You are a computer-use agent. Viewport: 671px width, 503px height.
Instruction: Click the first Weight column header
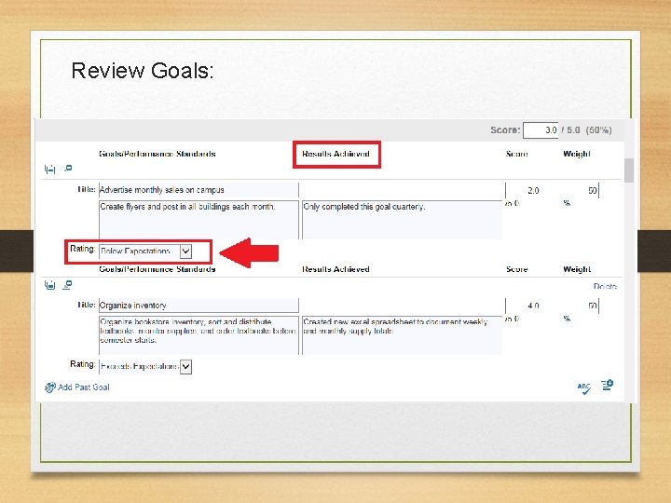tap(577, 154)
